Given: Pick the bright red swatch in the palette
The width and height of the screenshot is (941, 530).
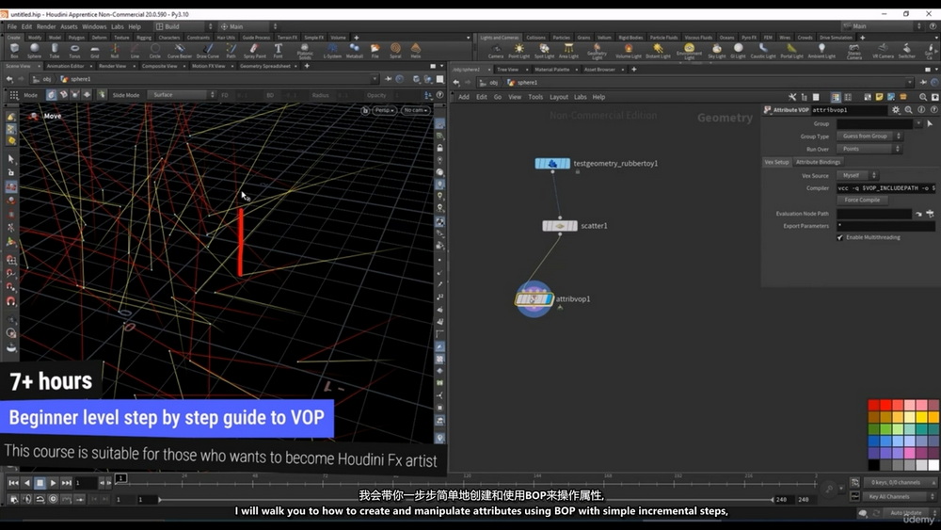Looking at the screenshot, I should pyautogui.click(x=885, y=406).
